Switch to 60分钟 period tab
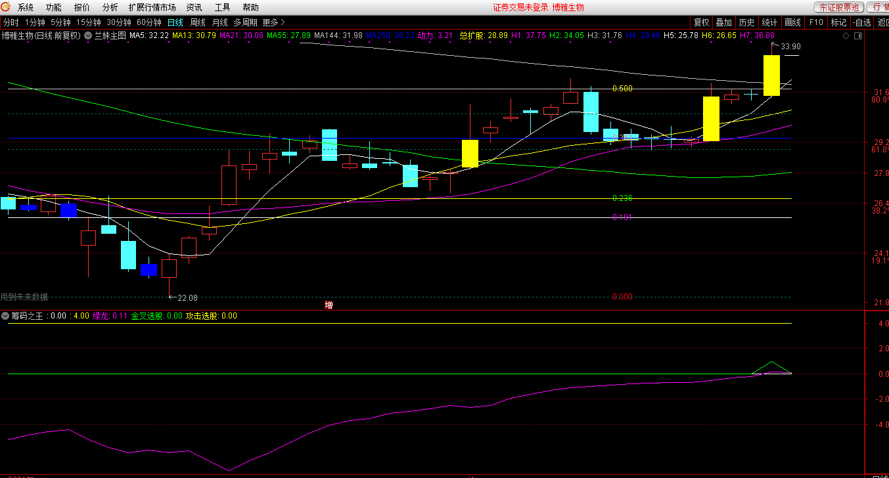 point(149,22)
